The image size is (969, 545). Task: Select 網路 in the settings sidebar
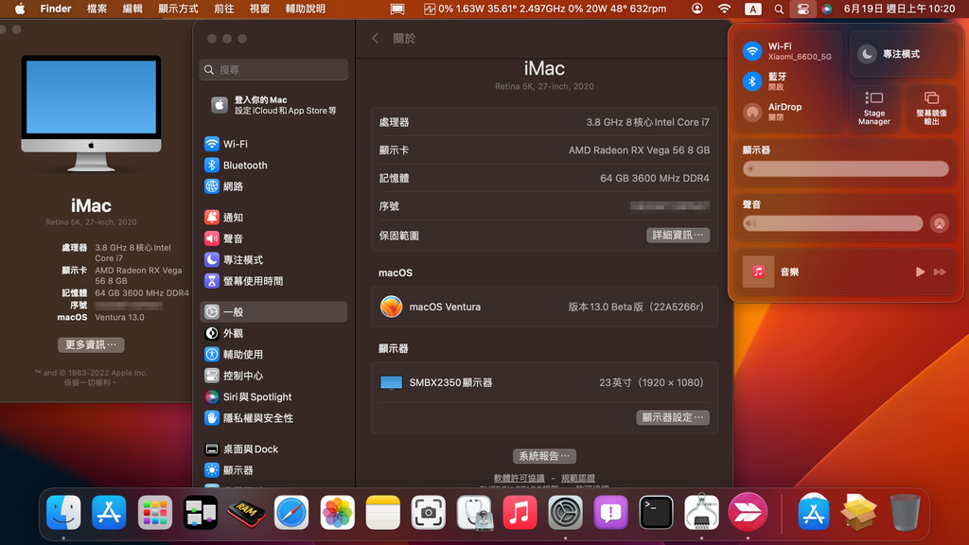click(273, 186)
